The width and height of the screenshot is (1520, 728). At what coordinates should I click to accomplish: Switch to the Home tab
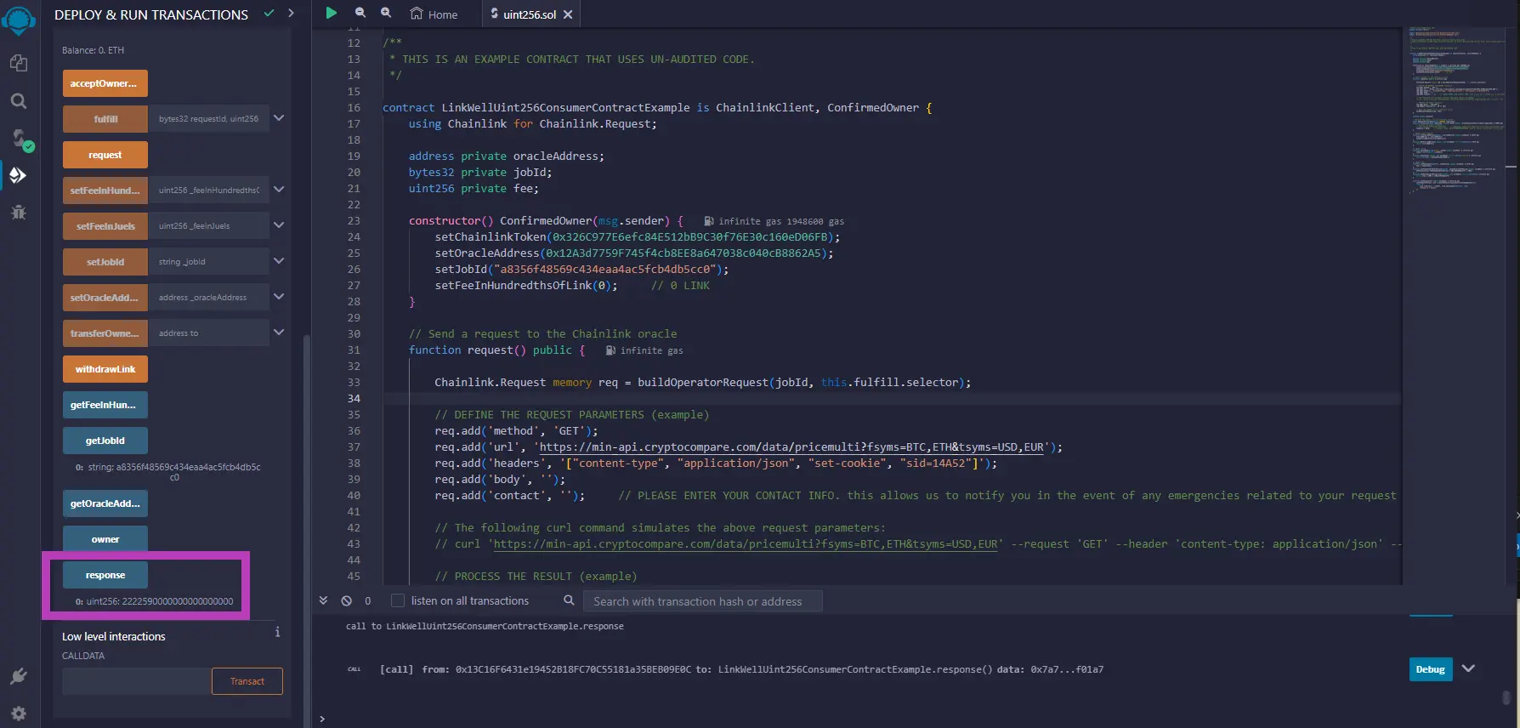(434, 14)
